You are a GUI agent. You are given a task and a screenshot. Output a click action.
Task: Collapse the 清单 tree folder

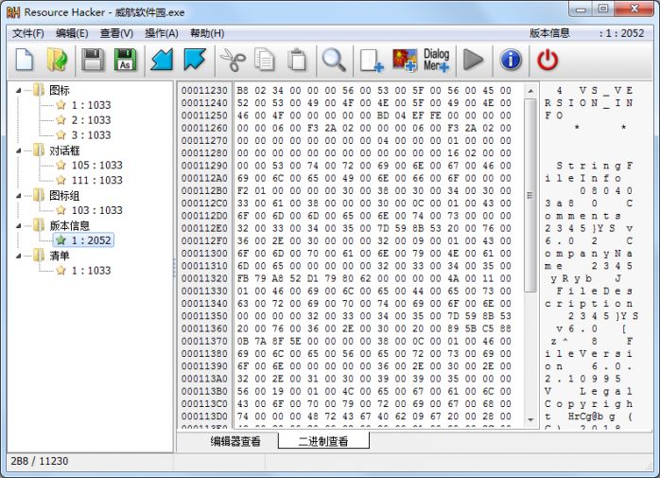(x=19, y=256)
